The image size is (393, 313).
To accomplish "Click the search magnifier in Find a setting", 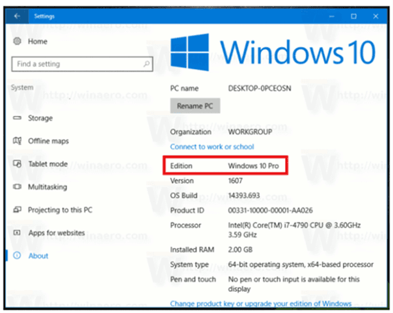I will [147, 64].
